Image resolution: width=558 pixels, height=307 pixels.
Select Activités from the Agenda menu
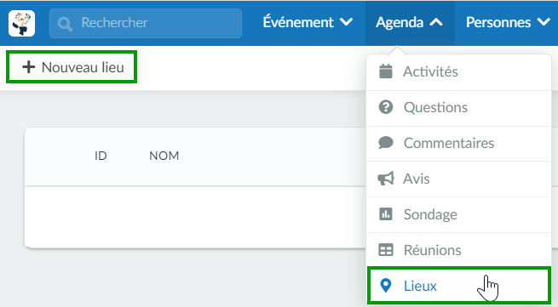click(458, 71)
